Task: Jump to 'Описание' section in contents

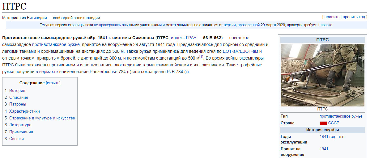Action: pos(19,97)
